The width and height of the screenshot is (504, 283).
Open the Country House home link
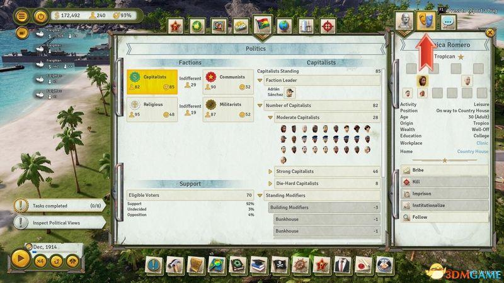pos(472,151)
